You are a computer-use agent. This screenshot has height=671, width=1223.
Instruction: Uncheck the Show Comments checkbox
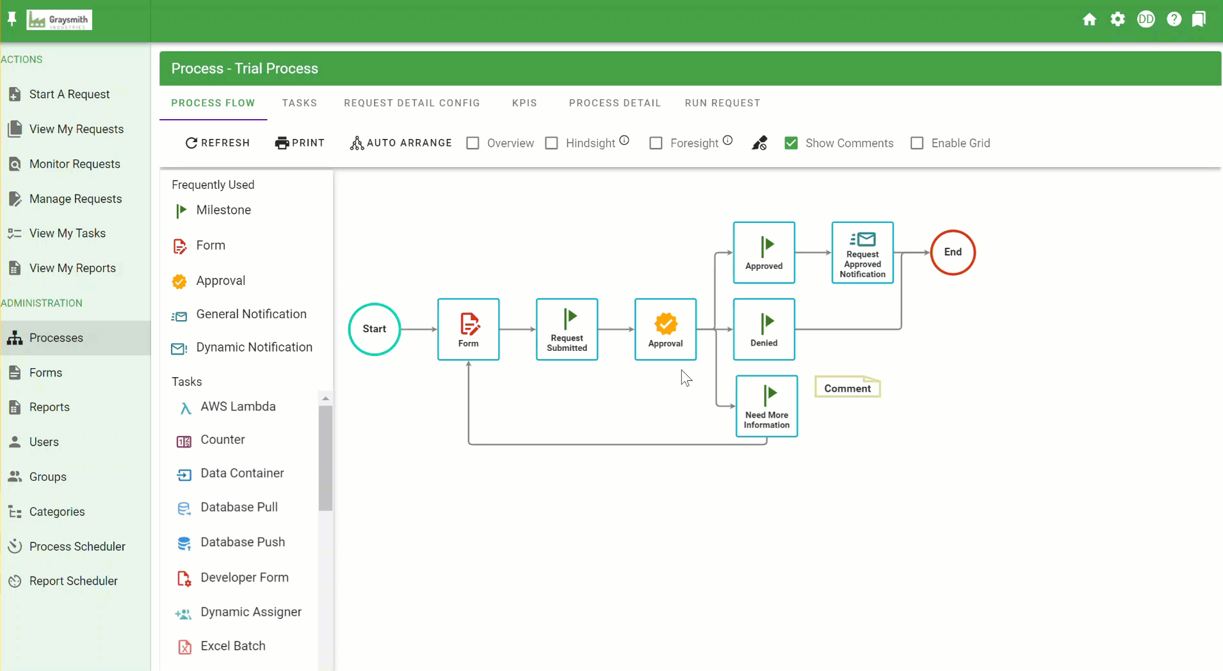[x=791, y=143]
